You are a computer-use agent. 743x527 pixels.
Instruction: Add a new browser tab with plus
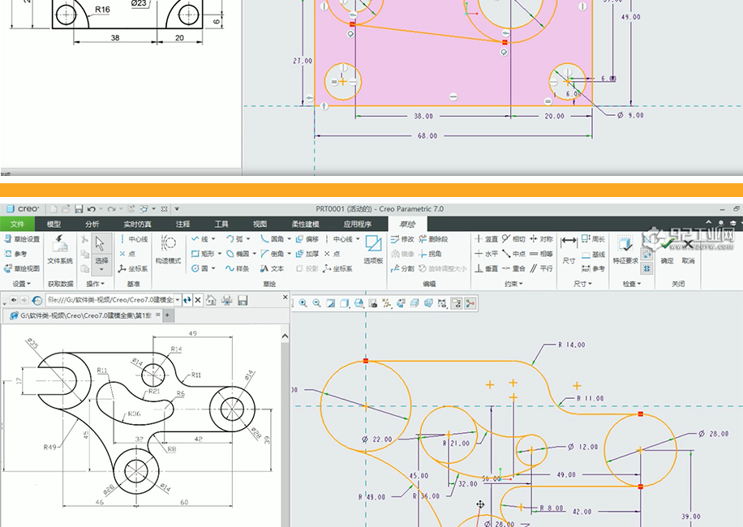[167, 315]
